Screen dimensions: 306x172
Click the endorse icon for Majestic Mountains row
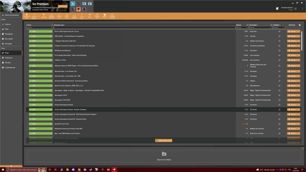coord(279,41)
